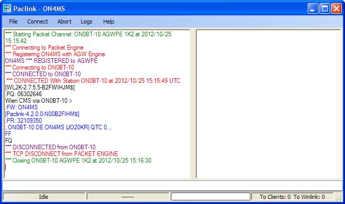345x204 pixels.
Task: Click the Paclink application icon in title bar
Action: (7, 9)
